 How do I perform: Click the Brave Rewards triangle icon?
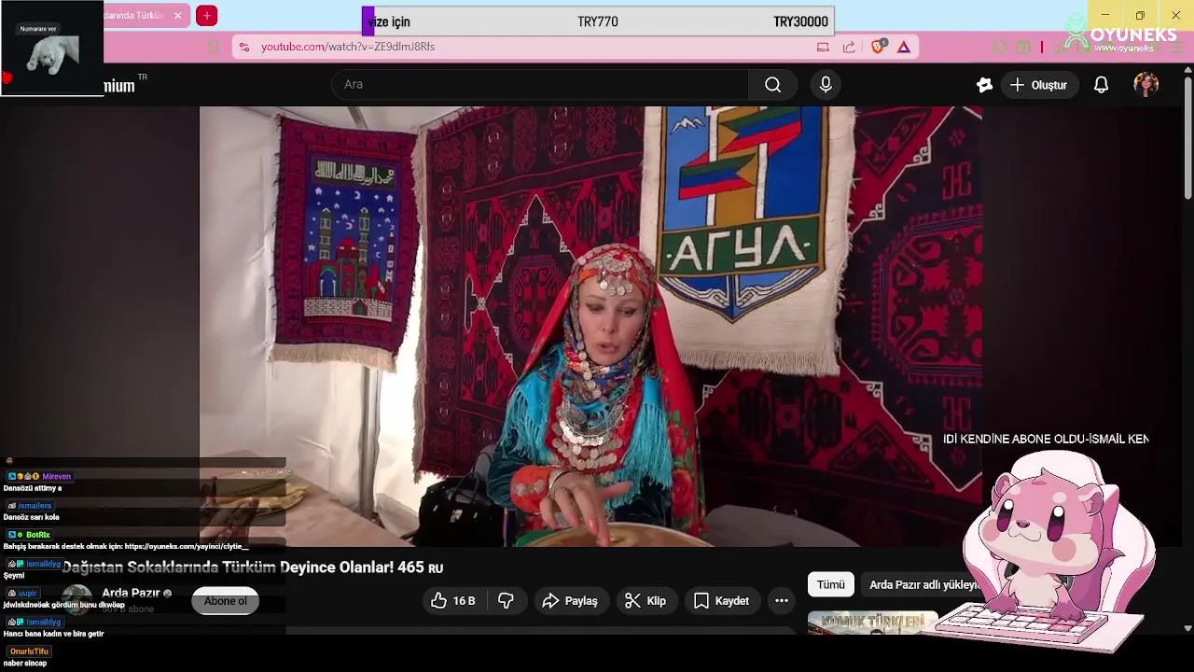(904, 47)
